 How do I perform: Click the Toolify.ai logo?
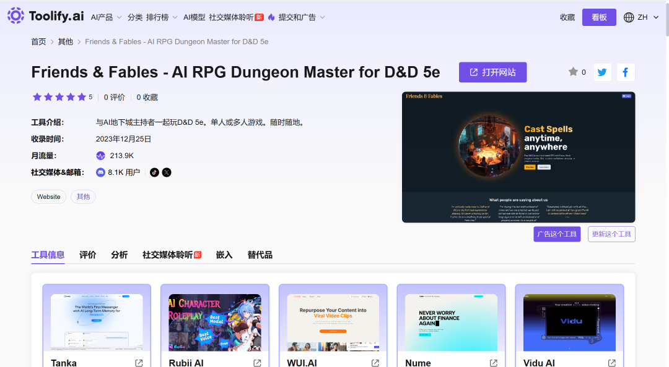pyautogui.click(x=45, y=16)
